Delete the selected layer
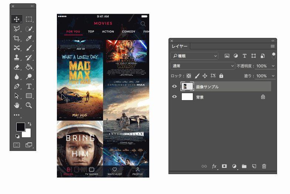This screenshot has height=194, width=290. (264, 166)
